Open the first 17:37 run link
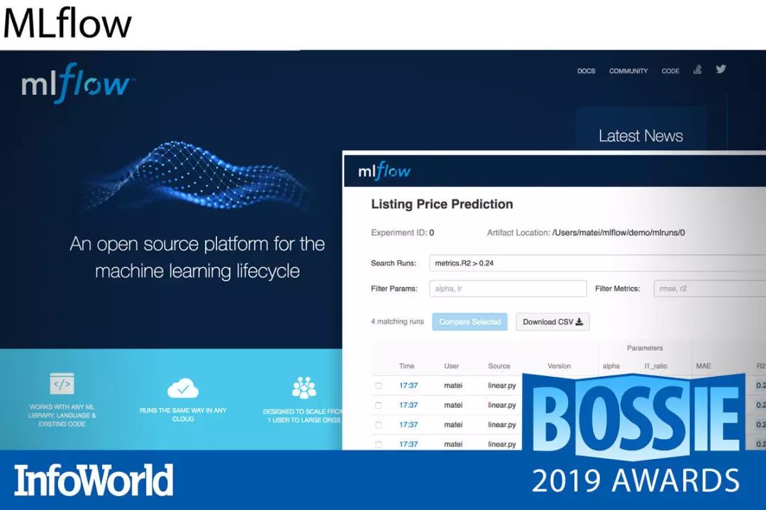This screenshot has width=766, height=510. [408, 386]
